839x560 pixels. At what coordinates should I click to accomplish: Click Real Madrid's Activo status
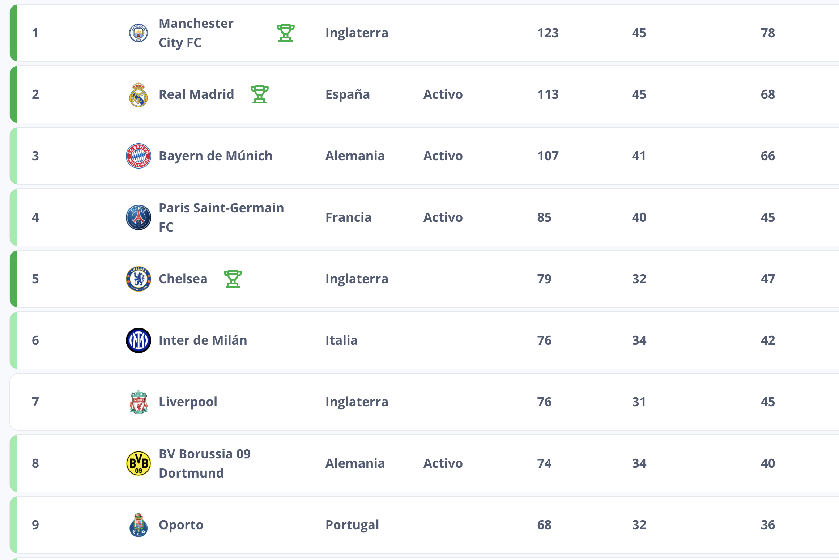443,94
